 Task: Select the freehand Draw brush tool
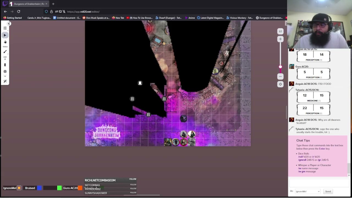[x=5, y=52]
